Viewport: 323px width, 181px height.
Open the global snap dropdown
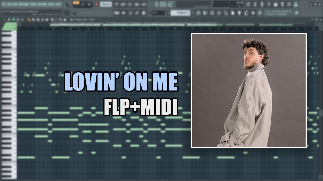coord(158,13)
